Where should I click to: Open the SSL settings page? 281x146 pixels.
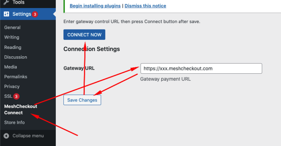8,96
